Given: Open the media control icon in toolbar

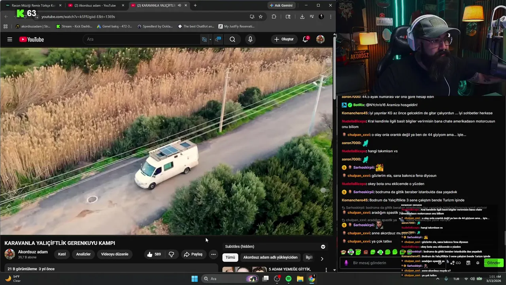Looking at the screenshot, I should pyautogui.click(x=312, y=17).
